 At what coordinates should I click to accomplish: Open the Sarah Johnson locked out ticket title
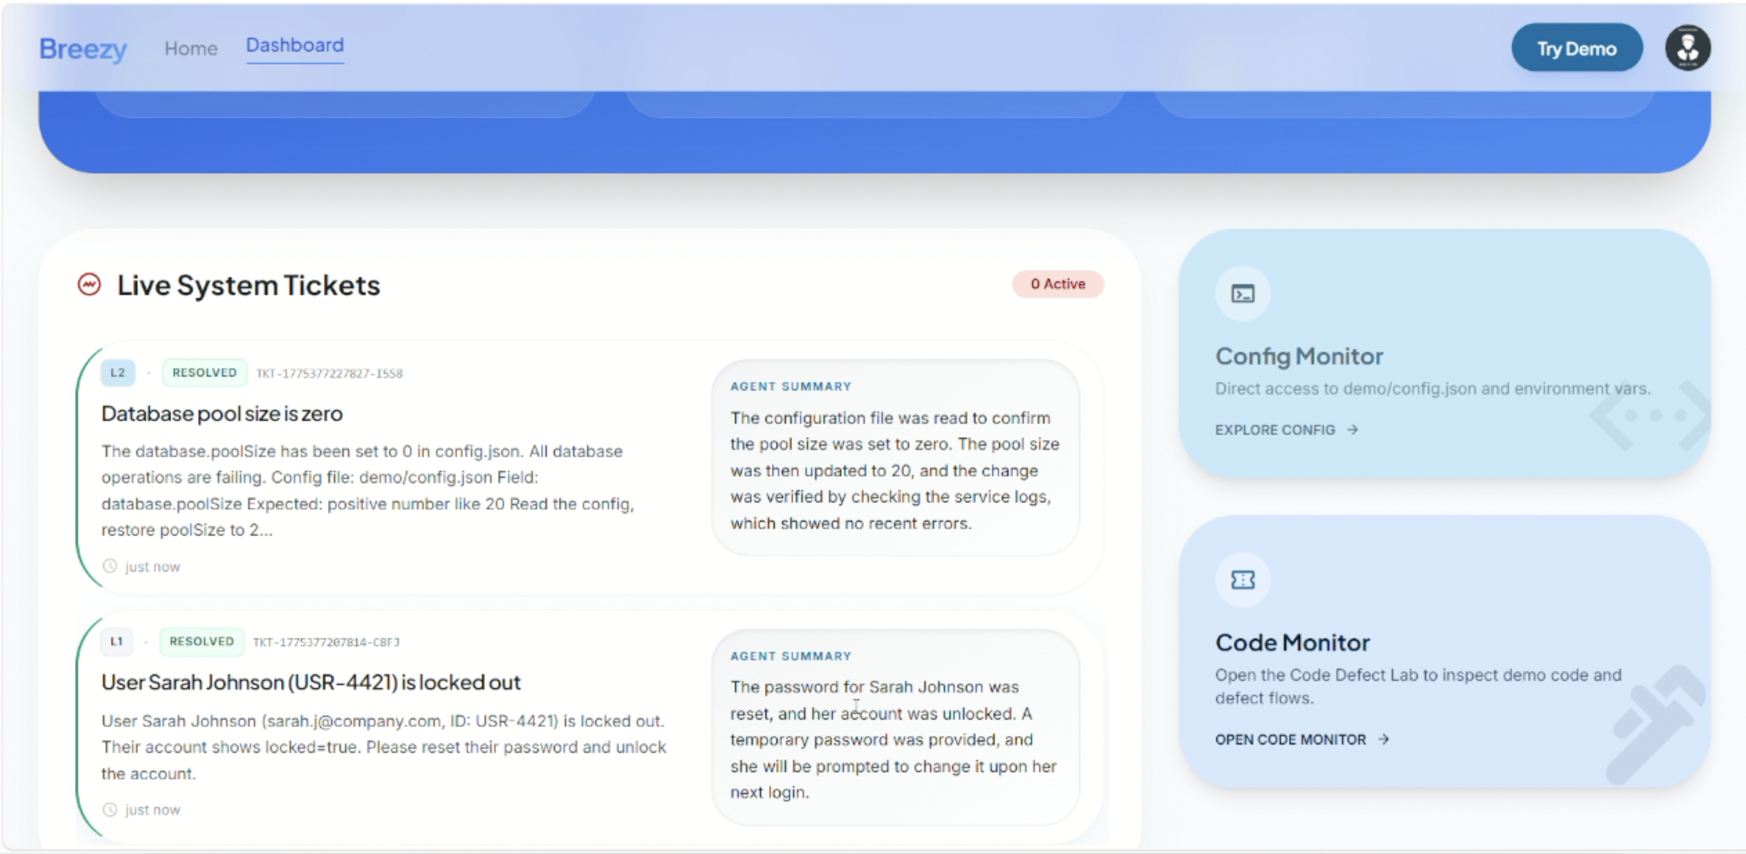310,682
